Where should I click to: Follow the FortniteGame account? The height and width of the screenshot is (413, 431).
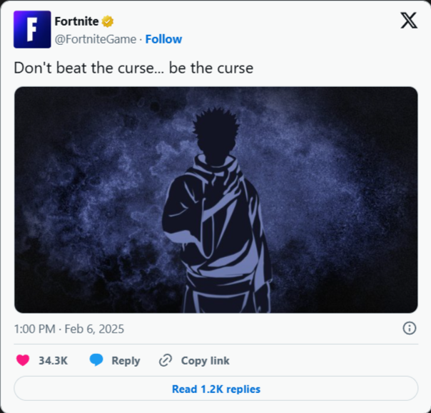click(x=163, y=39)
